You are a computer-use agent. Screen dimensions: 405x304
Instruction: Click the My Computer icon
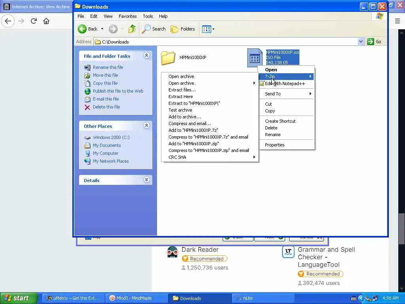87,153
